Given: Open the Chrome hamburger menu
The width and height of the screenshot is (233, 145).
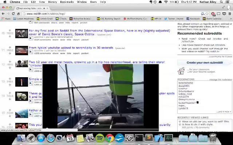Looking at the screenshot, I should pos(230,14).
